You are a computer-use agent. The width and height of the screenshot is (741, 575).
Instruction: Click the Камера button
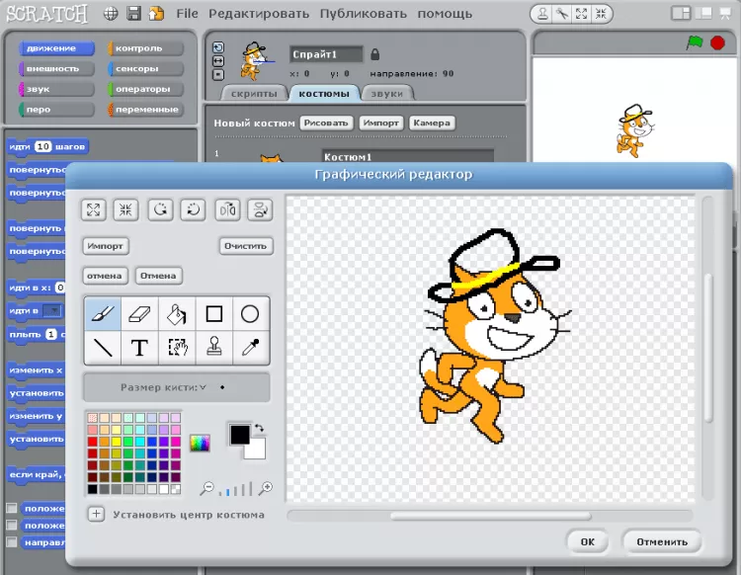click(x=432, y=123)
